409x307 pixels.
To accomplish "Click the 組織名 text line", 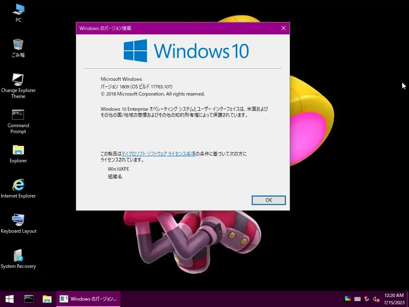I will tap(115, 176).
